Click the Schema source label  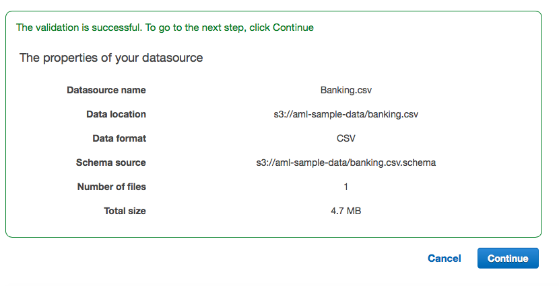[x=111, y=162]
